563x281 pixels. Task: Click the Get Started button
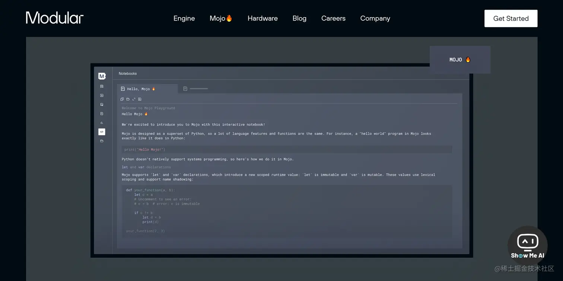tap(511, 19)
